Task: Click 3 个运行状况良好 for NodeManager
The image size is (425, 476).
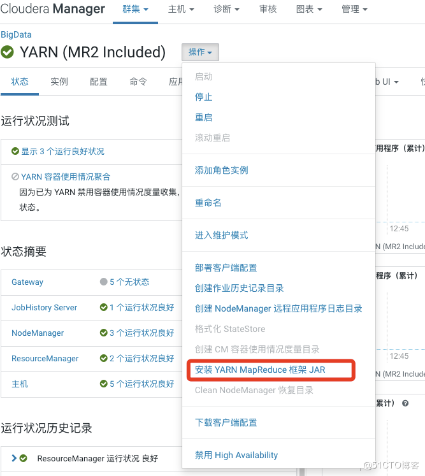Action: [141, 333]
